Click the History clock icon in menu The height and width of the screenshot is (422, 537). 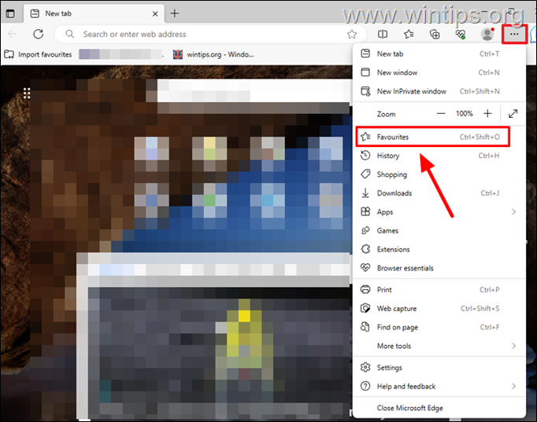click(365, 156)
